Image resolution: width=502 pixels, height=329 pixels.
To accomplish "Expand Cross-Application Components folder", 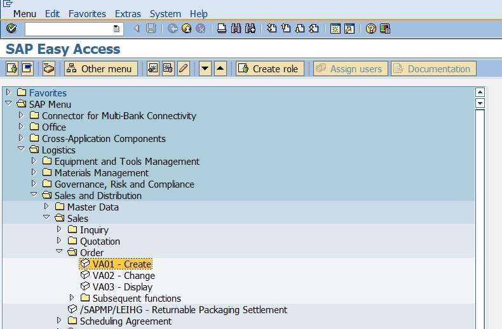I will 21,138.
